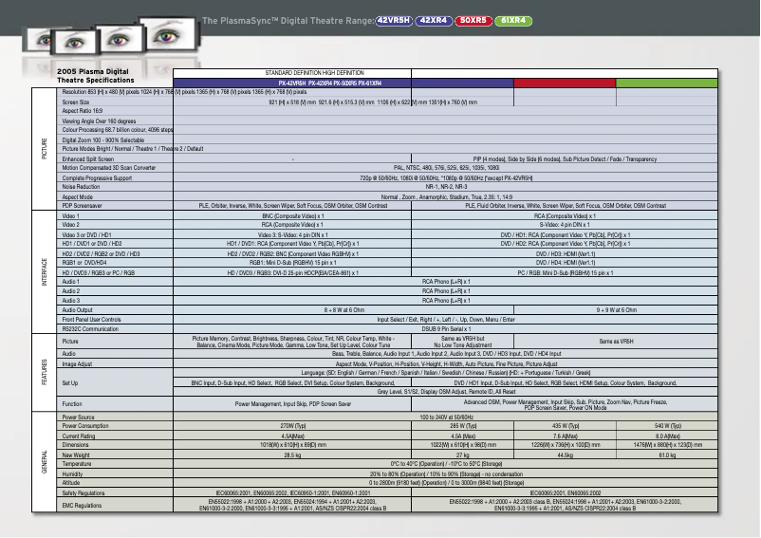This screenshot has height=538, width=761.
Task: Click 'Front Panel User Controls' row label
Action: 91,320
